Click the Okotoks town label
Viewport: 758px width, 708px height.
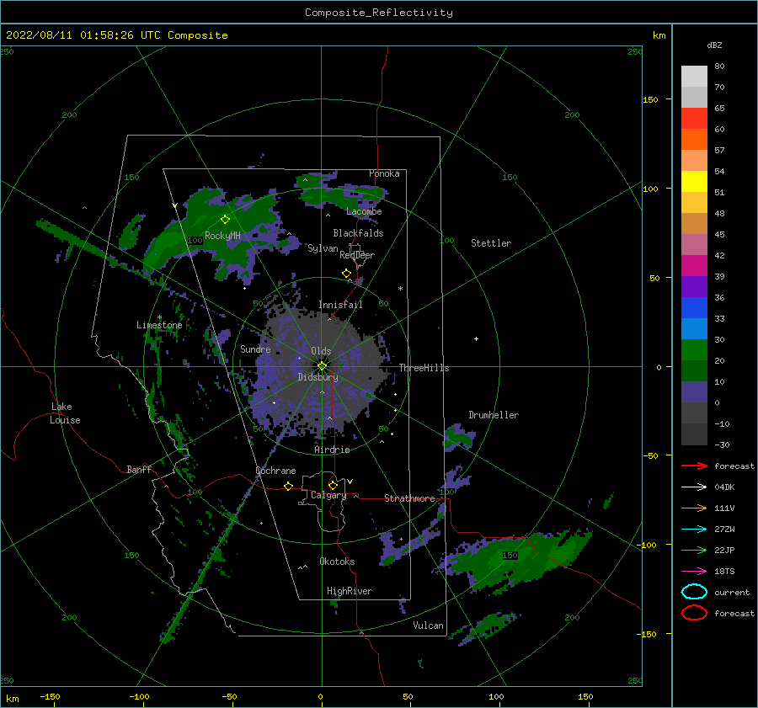pyautogui.click(x=337, y=562)
